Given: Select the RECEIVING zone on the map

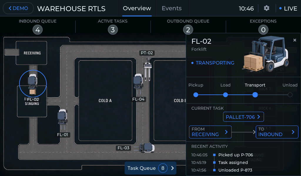Looking at the screenshot, I should point(31,53).
